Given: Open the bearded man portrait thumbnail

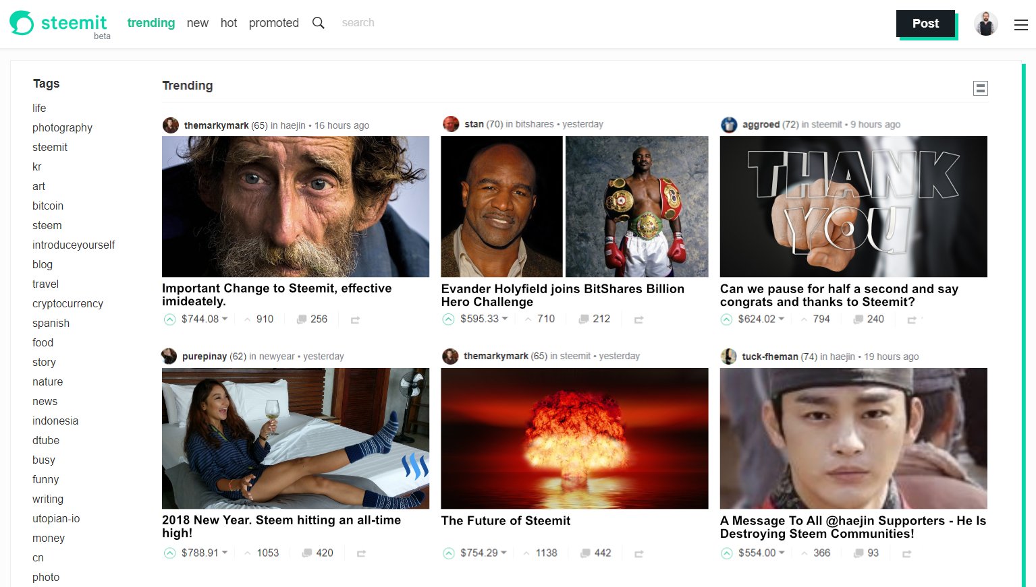Looking at the screenshot, I should [296, 206].
